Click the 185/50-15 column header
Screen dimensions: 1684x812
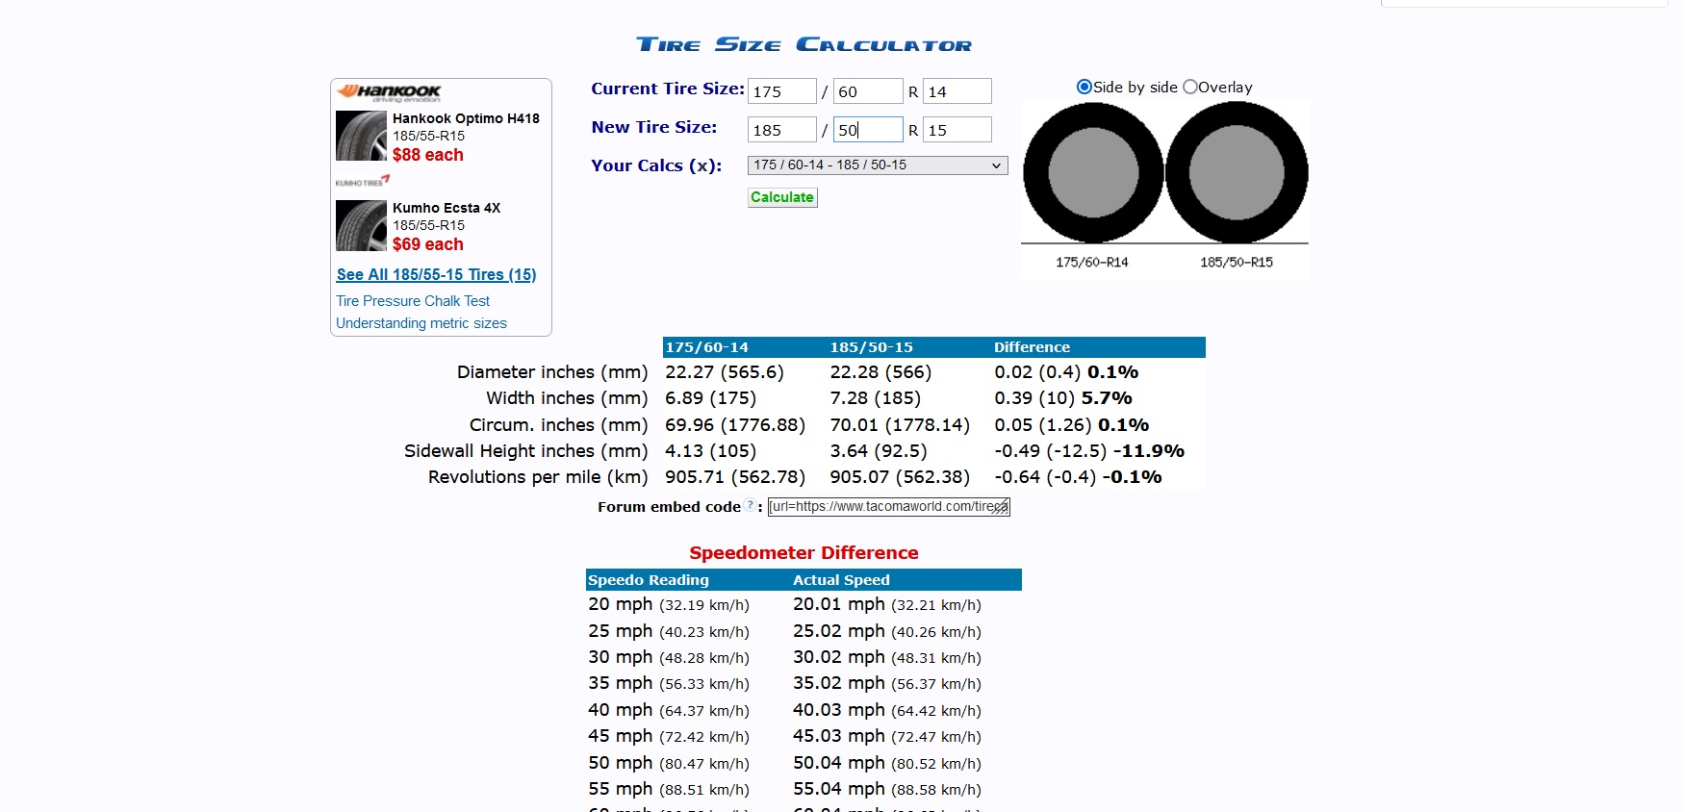(872, 347)
